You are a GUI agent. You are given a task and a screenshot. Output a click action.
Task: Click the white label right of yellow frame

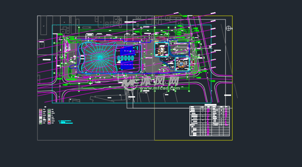coord(217,50)
